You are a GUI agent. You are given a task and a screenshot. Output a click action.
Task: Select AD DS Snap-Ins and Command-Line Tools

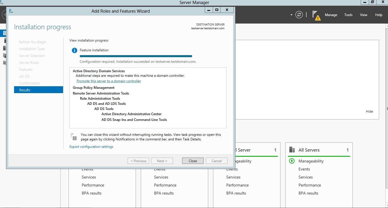coord(134,120)
